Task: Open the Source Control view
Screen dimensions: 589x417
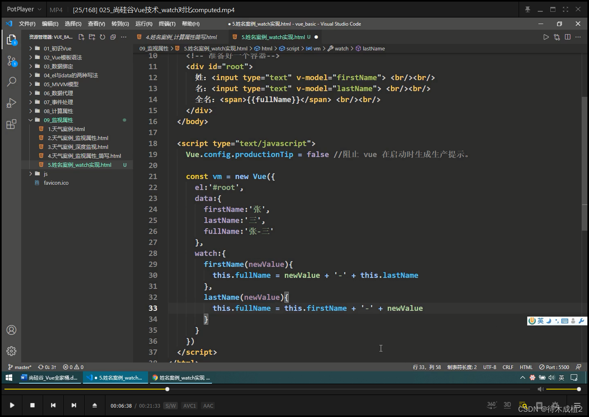Action: 11,61
